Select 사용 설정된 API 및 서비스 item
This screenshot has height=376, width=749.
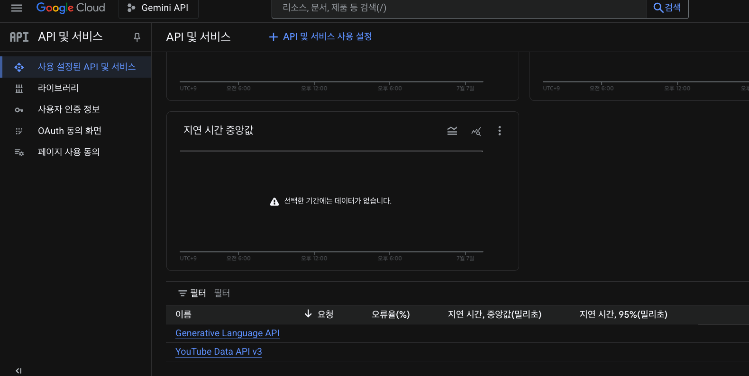coord(86,67)
